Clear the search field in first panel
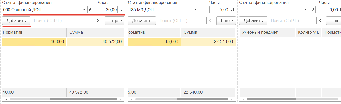Viewport: 341px width, 104px height. click(98, 21)
